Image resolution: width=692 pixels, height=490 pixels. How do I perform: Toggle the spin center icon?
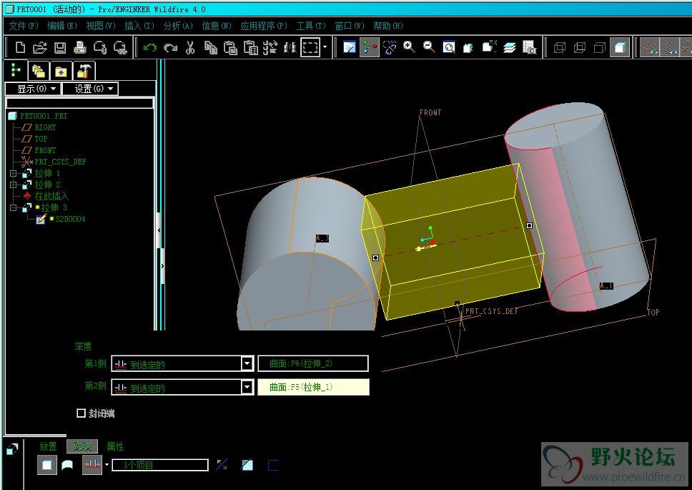point(370,47)
